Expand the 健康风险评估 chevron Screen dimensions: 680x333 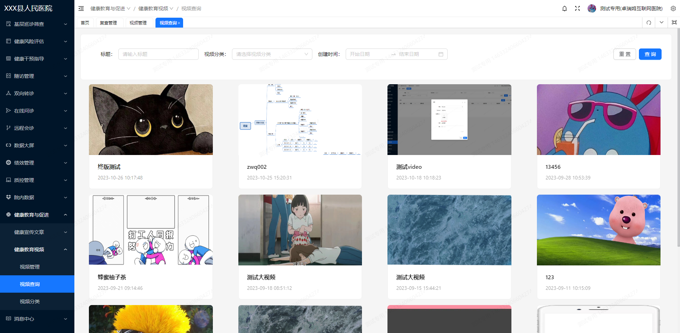66,41
